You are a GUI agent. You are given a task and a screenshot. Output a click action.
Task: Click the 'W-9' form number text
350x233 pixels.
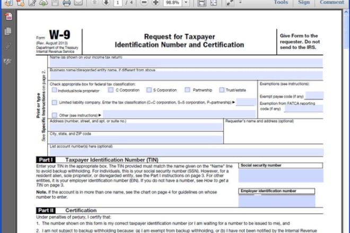click(x=59, y=34)
